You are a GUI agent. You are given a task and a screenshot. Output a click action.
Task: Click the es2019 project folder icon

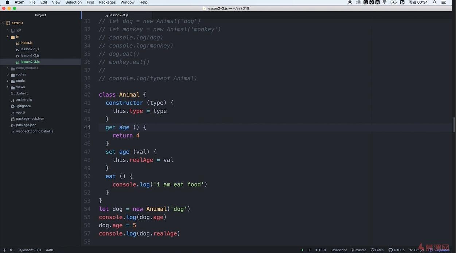(8, 23)
